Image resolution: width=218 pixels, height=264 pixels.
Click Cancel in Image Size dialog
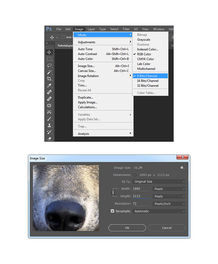point(167,228)
